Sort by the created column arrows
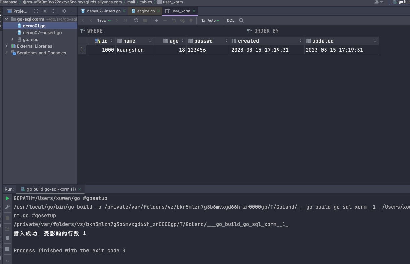410x264 pixels. point(301,41)
